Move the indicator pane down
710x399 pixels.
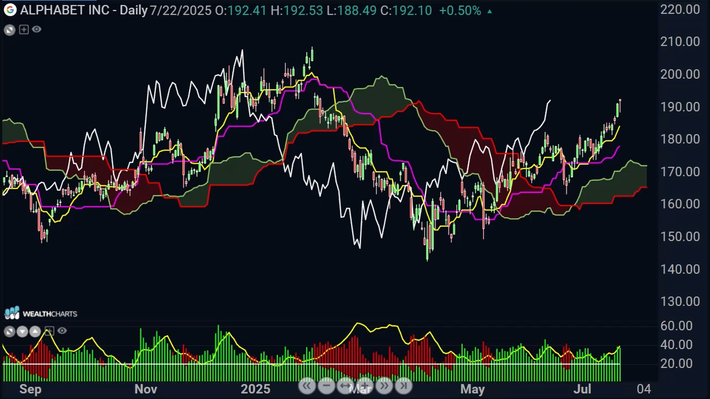[22, 331]
